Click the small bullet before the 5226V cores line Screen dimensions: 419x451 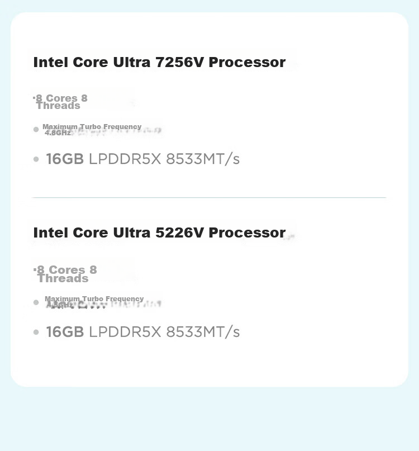pos(35,270)
